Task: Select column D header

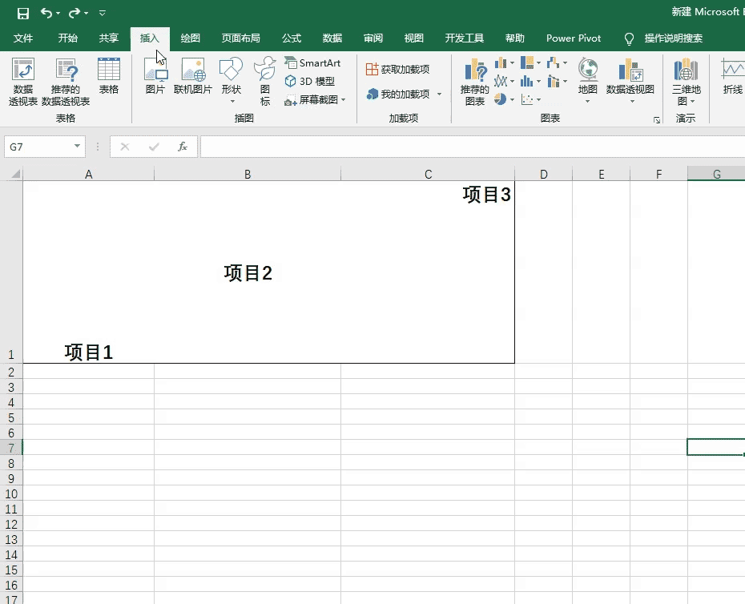Action: click(544, 174)
